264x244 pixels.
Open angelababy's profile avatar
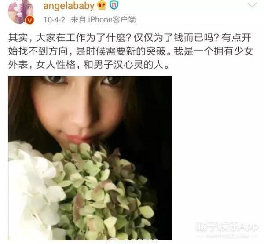(21, 12)
